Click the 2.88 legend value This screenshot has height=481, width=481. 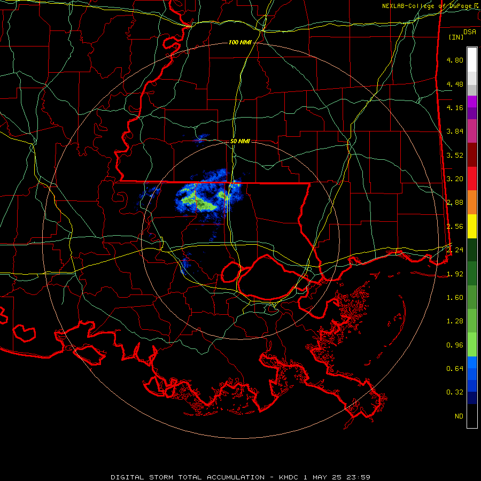pyautogui.click(x=455, y=203)
